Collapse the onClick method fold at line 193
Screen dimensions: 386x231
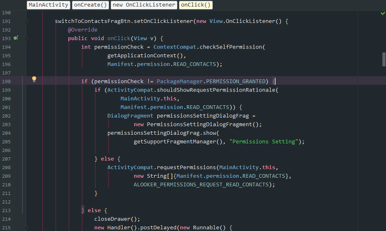click(x=26, y=38)
